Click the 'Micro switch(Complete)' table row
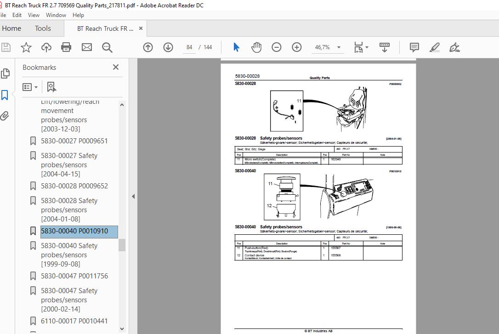 [318, 161]
